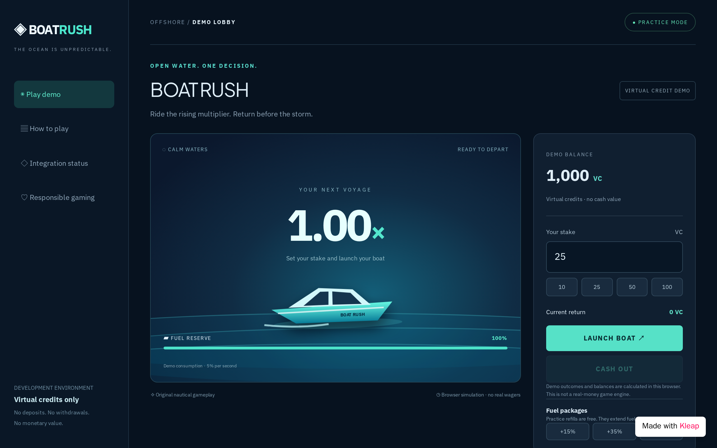717x448 pixels.
Task: Go to Integration status page
Action: [64, 163]
